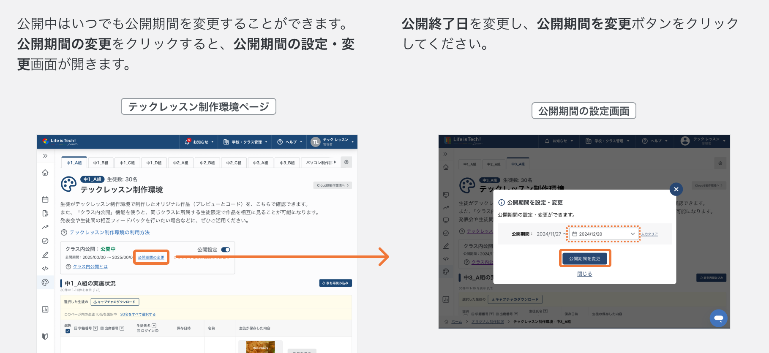Open テックレッスン制作環境の利用方法 link in 制作環境ページ
This screenshot has height=353, width=769.
pos(110,233)
